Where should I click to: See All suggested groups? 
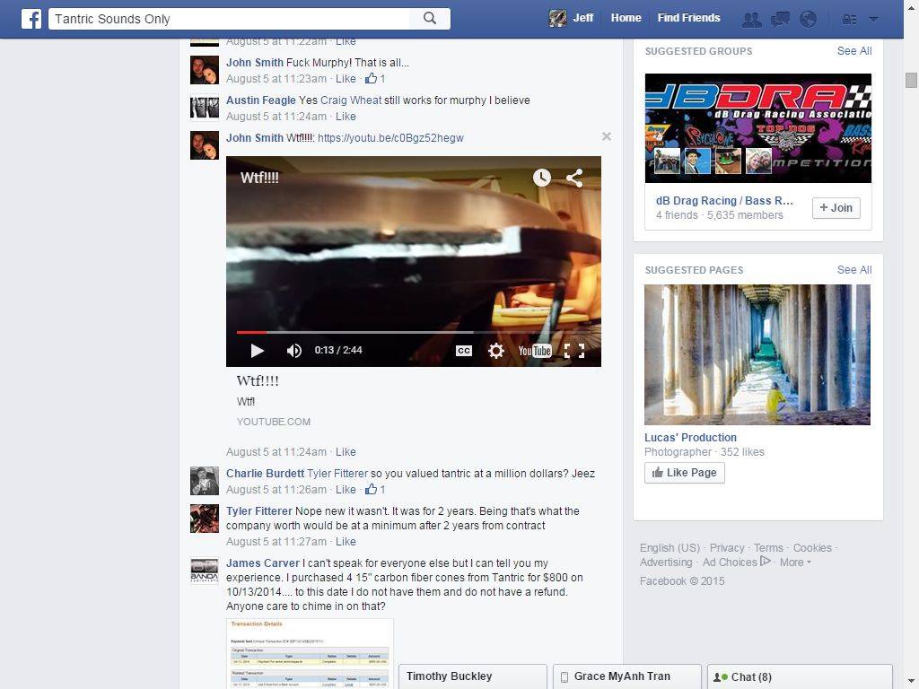854,51
